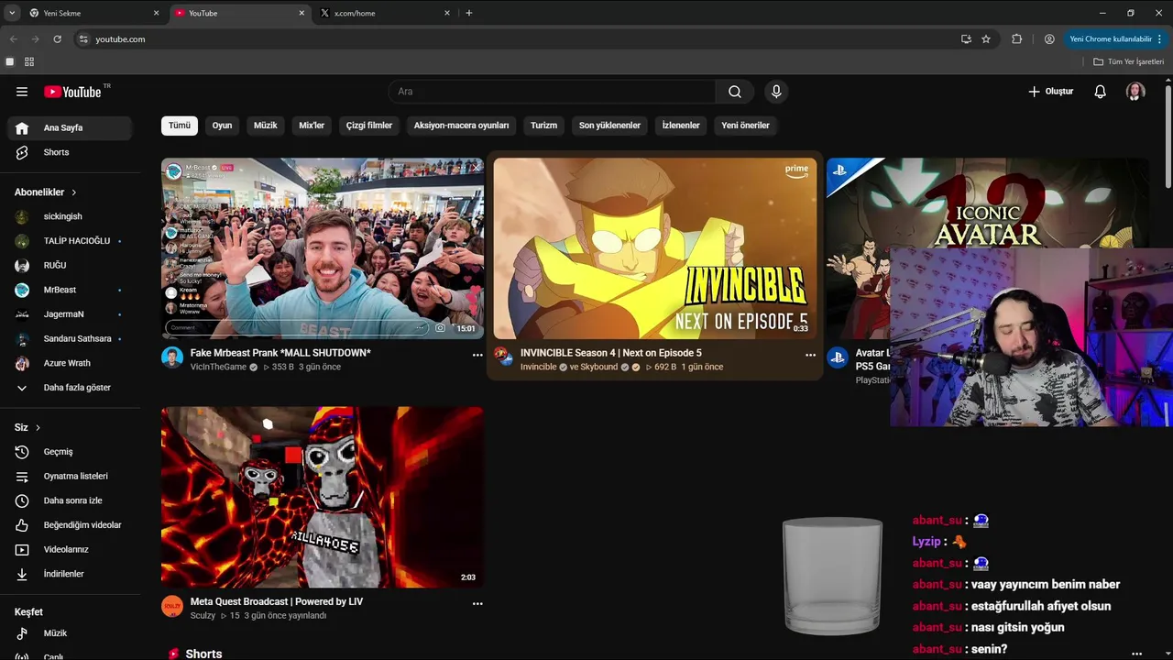Bookmark this page with star icon
1173x660 pixels.
coord(986,39)
